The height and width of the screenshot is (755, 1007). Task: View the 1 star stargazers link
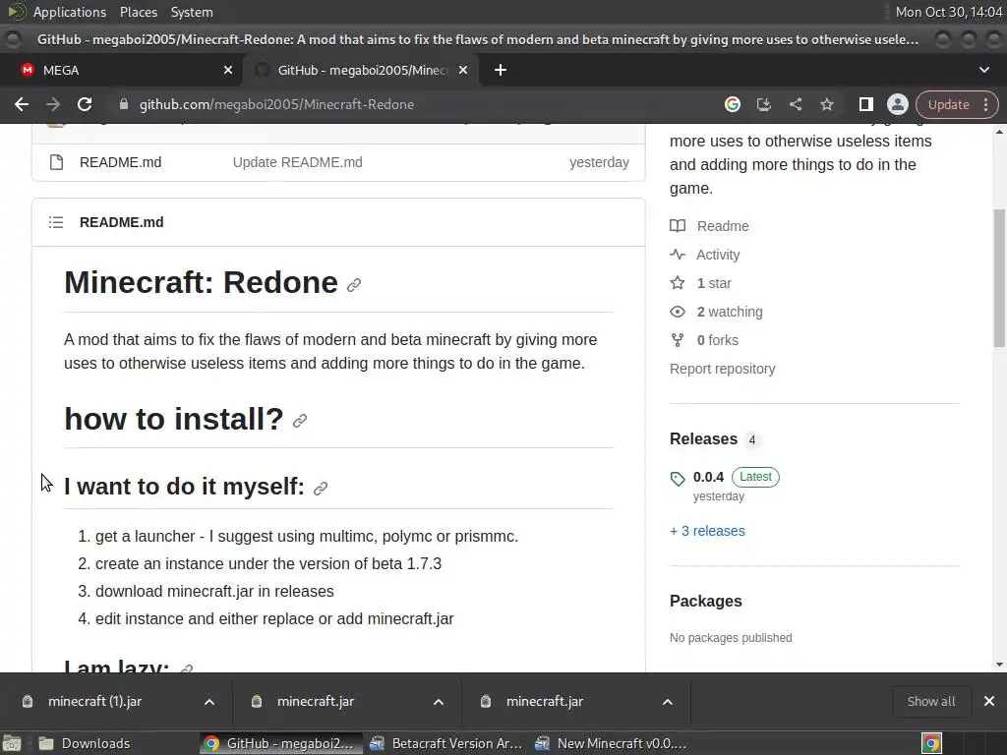coord(714,283)
